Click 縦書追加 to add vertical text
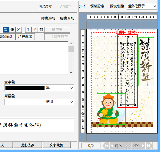Viewport: 160px width, 152px height. [x=48, y=18]
